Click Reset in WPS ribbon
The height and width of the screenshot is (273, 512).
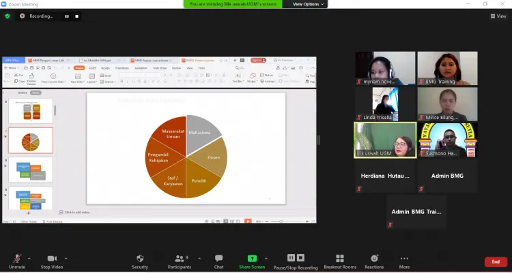coord(106,76)
